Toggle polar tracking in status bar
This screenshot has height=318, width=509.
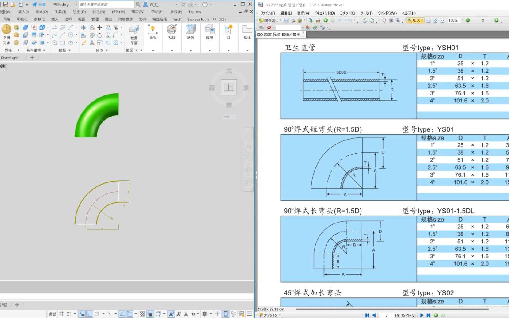click(97, 314)
